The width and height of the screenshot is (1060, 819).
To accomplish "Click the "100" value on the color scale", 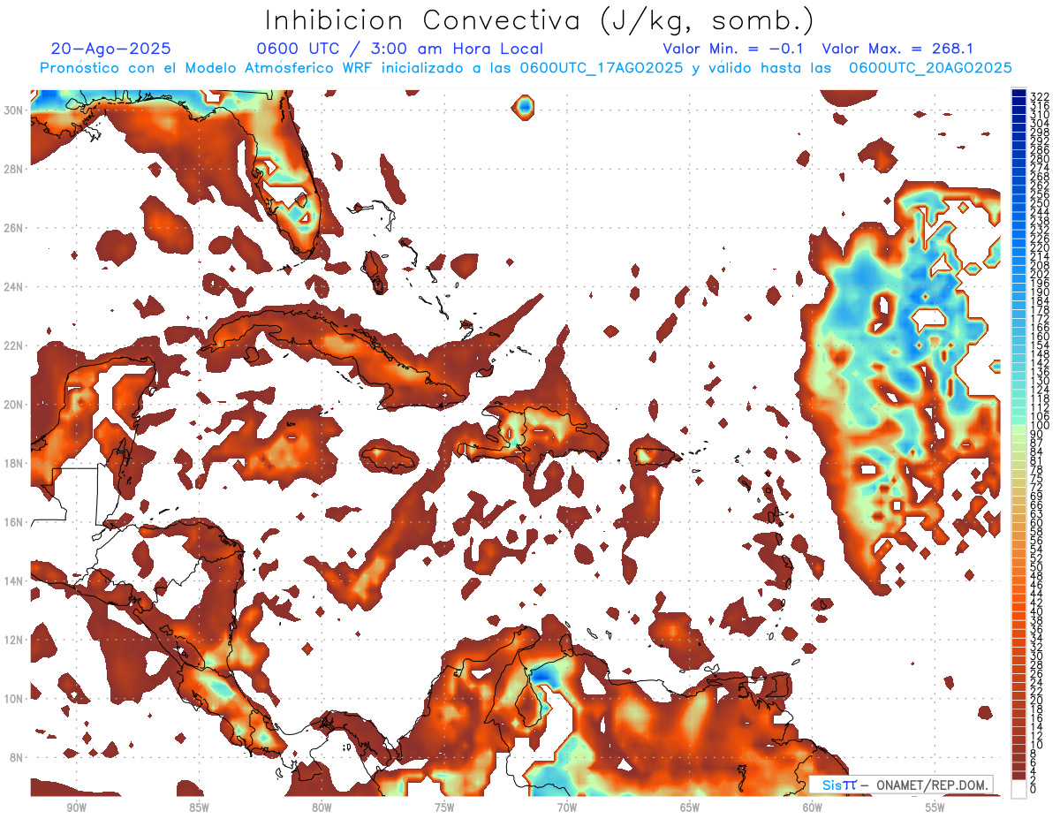I will [x=1040, y=425].
